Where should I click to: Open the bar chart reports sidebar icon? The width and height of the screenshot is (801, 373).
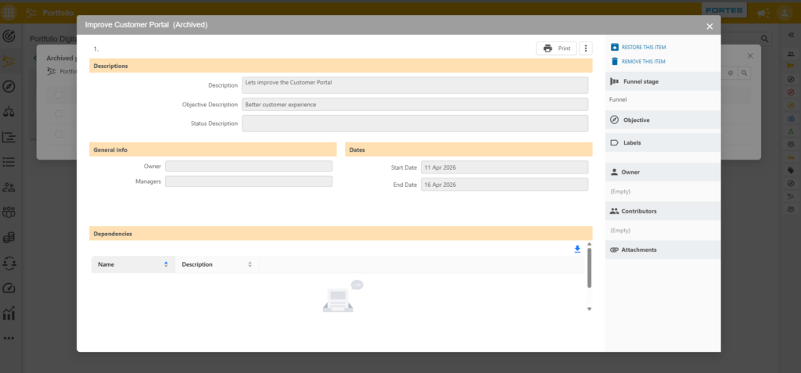coord(9,314)
